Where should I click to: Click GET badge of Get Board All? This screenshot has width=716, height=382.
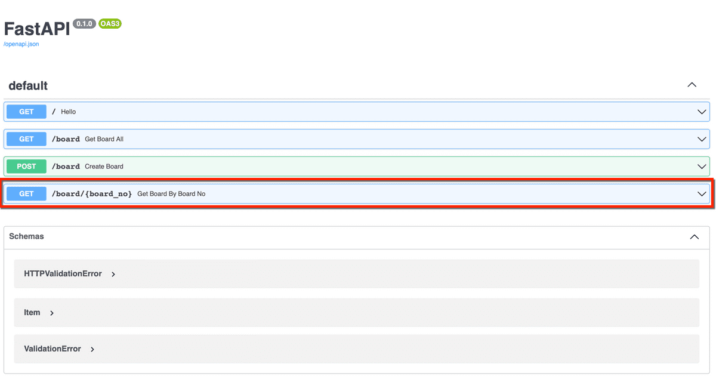pyautogui.click(x=26, y=139)
